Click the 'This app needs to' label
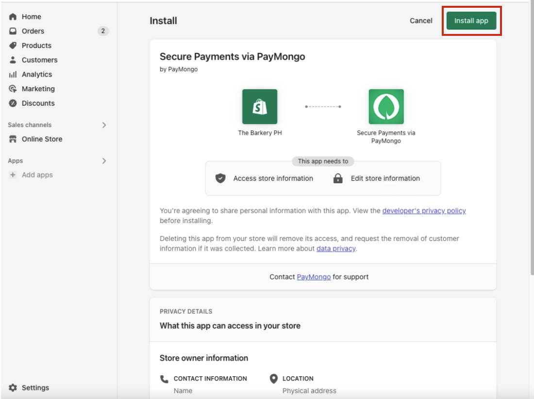 [x=323, y=161]
